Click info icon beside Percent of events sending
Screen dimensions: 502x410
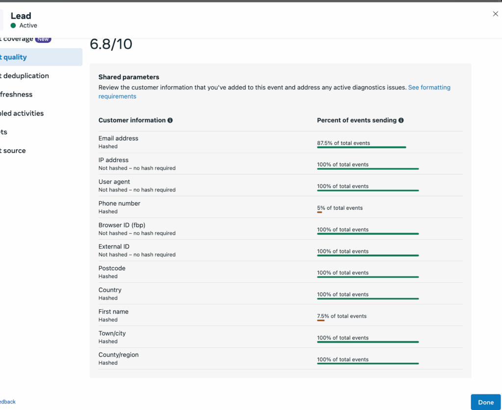click(x=401, y=120)
